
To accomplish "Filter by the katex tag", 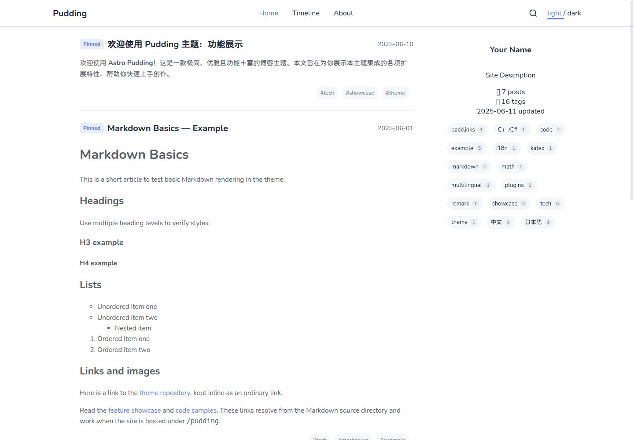I will pos(542,148).
